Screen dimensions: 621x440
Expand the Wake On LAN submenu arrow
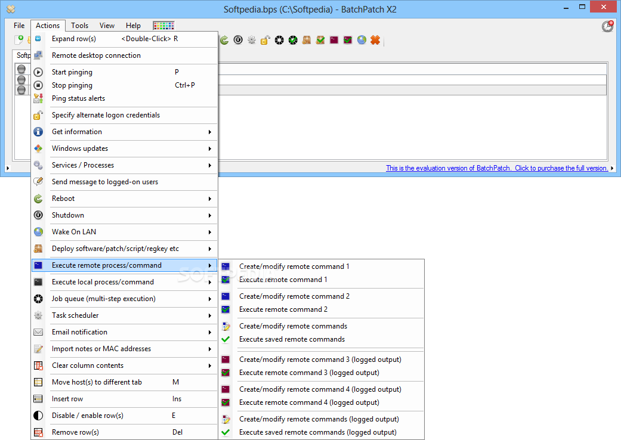pyautogui.click(x=210, y=232)
